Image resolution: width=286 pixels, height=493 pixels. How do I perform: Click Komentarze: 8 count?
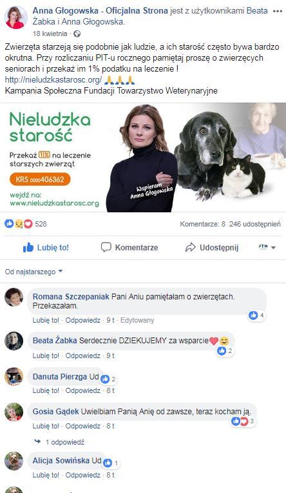point(202,224)
